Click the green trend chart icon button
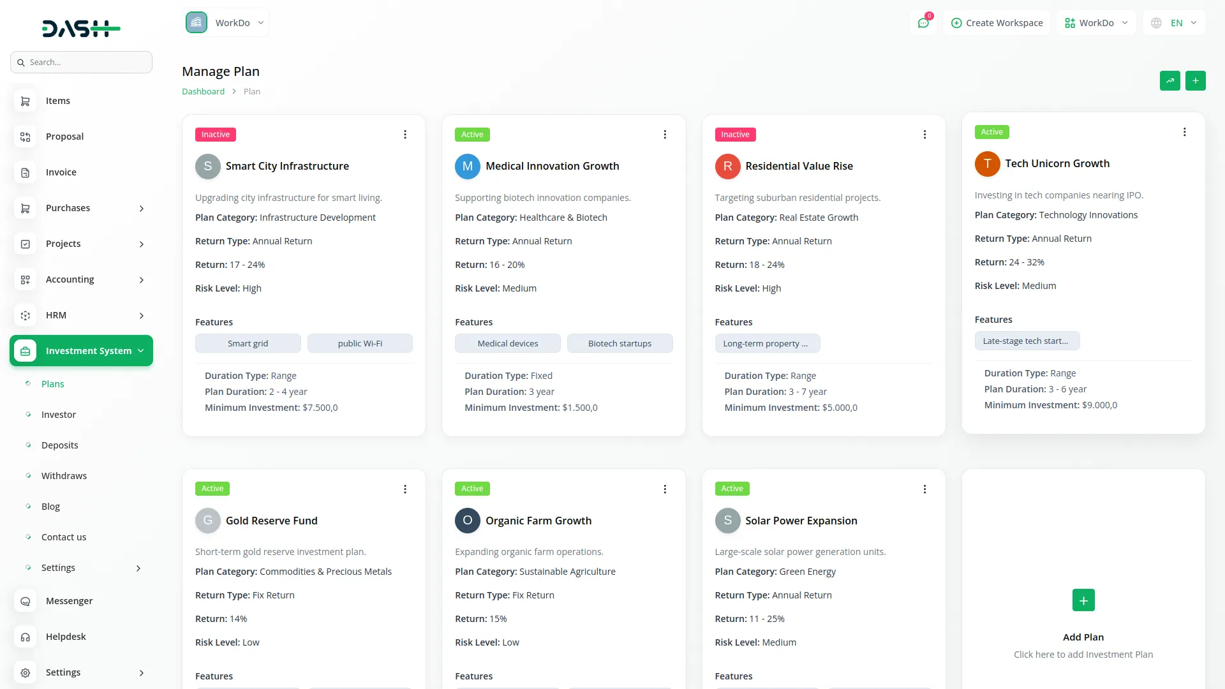 [x=1169, y=81]
